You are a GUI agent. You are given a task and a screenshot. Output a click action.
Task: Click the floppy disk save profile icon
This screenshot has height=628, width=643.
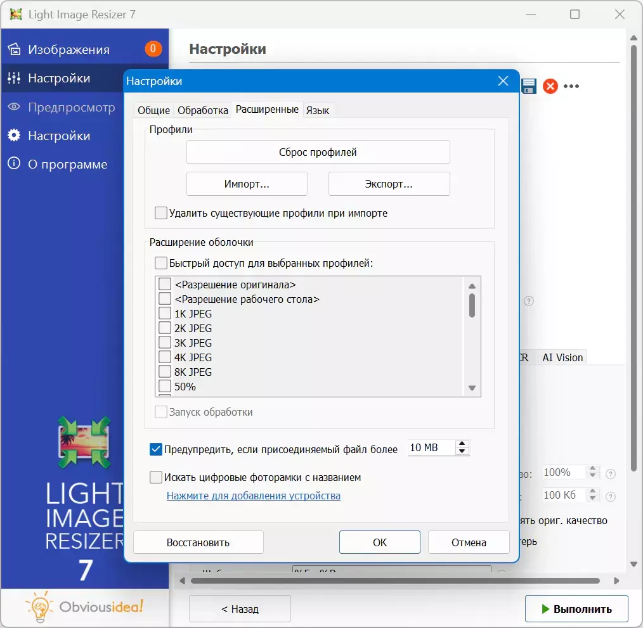click(x=529, y=86)
